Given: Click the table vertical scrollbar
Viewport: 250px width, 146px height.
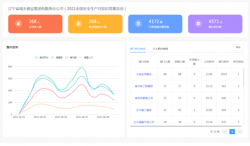Looking at the screenshot, I should point(243,78).
